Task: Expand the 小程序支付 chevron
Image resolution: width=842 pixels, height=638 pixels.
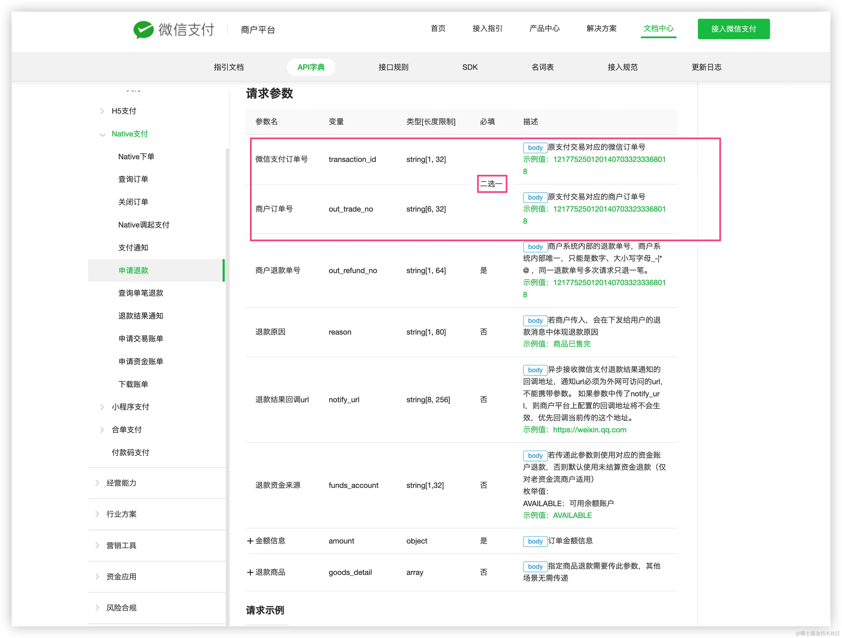Action: tap(102, 407)
